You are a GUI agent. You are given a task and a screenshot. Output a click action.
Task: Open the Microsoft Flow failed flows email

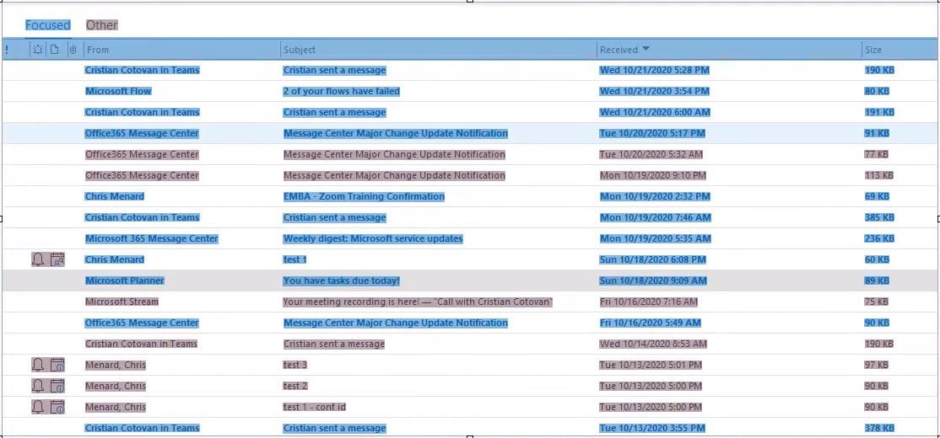point(341,91)
